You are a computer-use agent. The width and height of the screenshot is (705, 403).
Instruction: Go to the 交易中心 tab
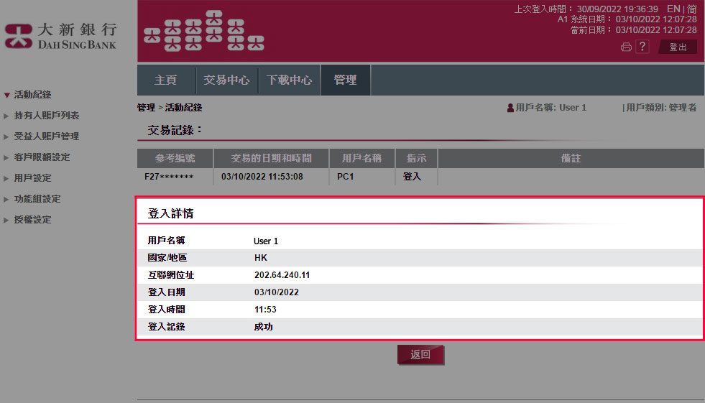point(226,80)
